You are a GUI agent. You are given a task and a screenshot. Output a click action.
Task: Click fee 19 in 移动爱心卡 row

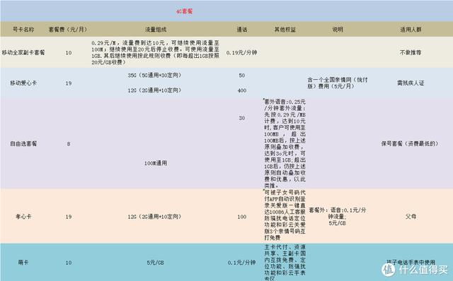pos(69,83)
